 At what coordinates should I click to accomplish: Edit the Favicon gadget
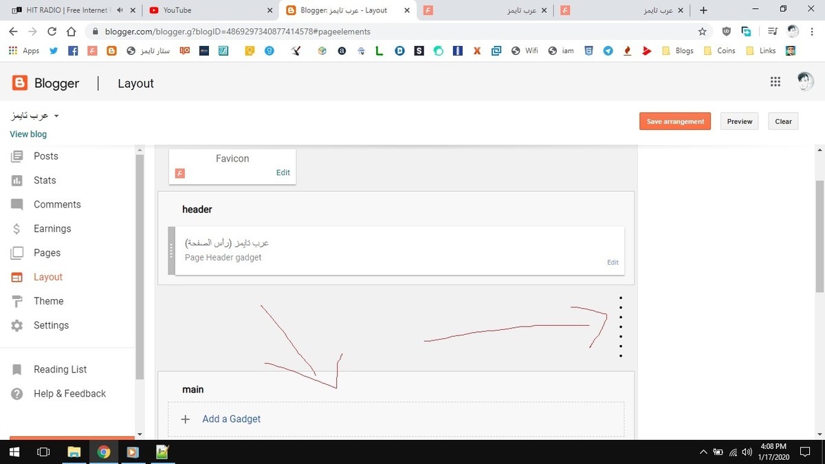click(283, 173)
